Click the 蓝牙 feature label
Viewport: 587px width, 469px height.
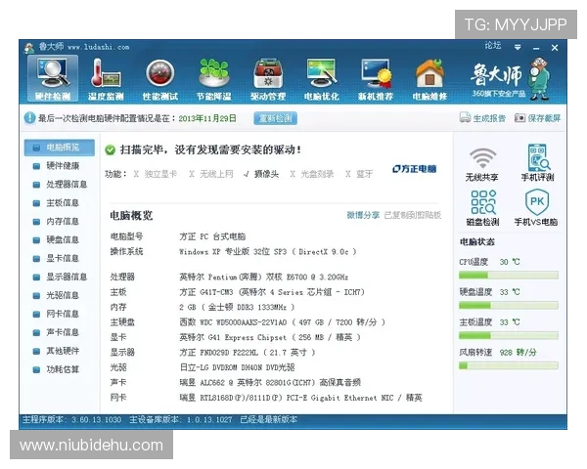(x=364, y=174)
